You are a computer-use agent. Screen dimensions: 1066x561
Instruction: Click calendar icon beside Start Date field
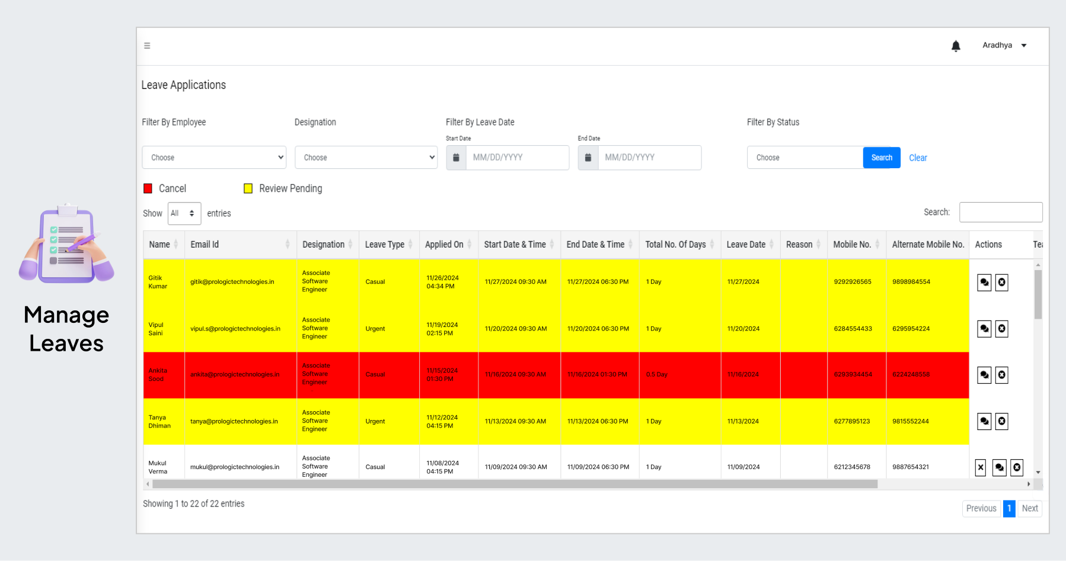pyautogui.click(x=456, y=158)
